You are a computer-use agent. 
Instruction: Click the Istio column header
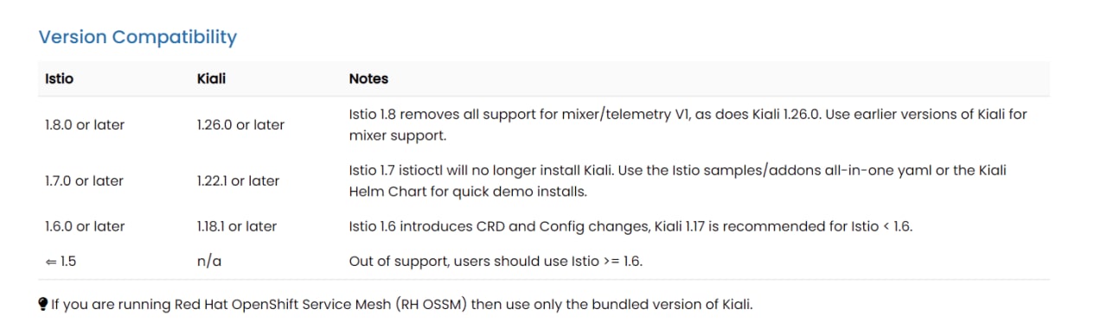coord(59,79)
